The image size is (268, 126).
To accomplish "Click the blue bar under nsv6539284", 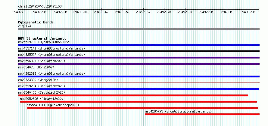I will [139, 89].
